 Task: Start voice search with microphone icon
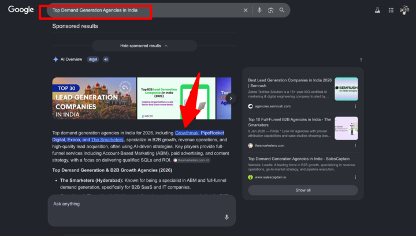(x=259, y=10)
